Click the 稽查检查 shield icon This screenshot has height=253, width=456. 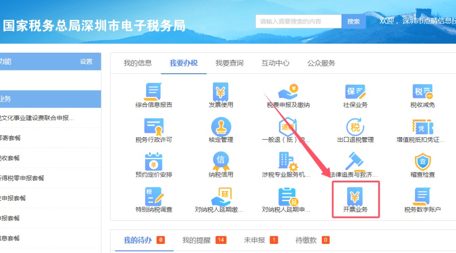point(422,162)
